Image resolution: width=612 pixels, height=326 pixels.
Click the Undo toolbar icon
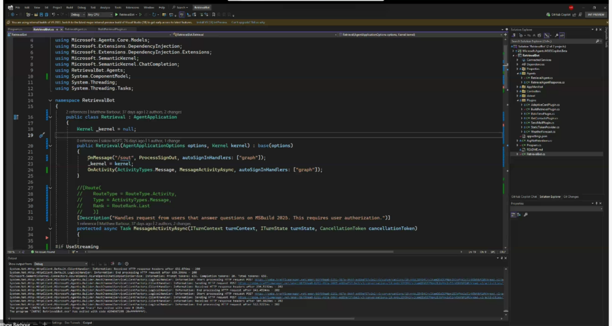tap(53, 14)
